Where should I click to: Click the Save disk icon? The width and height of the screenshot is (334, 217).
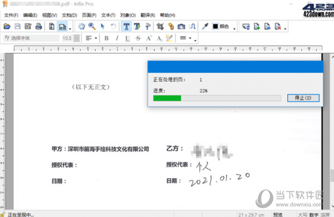17,26
